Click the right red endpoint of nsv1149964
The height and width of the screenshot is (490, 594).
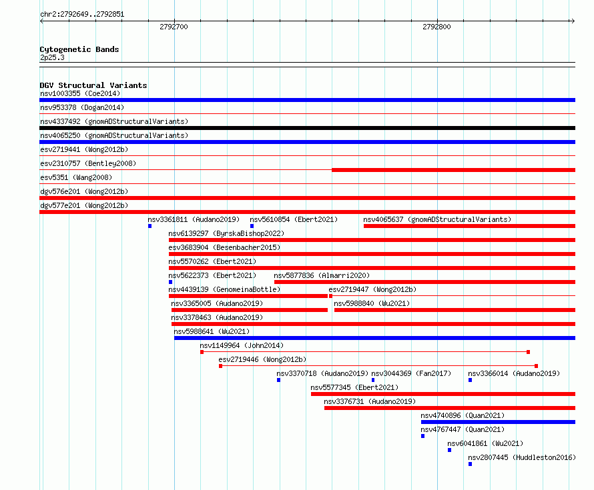click(529, 352)
